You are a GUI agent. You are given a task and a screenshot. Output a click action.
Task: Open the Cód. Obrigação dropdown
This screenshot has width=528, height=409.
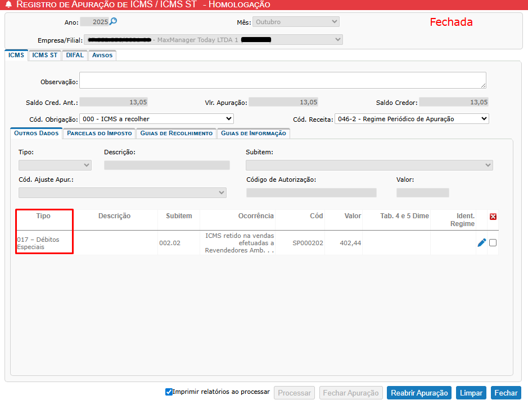pyautogui.click(x=156, y=119)
